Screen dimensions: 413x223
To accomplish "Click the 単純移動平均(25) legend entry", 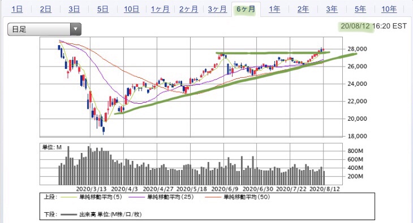I will (x=161, y=197).
